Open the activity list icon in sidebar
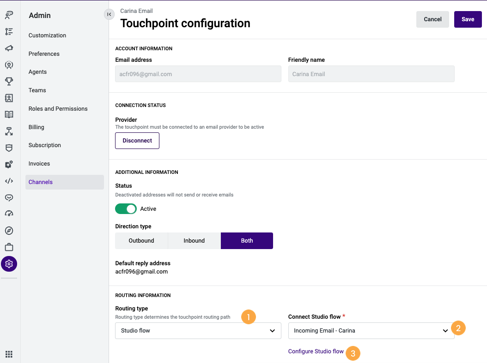This screenshot has width=487, height=363. (x=9, y=31)
